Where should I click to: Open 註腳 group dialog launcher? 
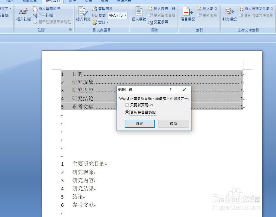71,30
